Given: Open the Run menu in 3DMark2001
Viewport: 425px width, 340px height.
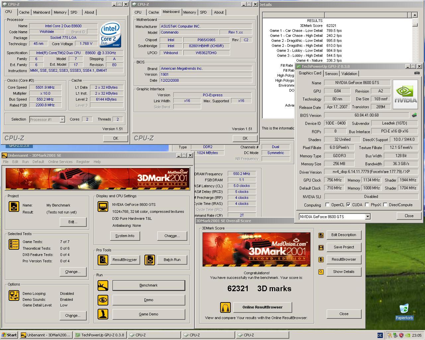Looking at the screenshot, I should tap(25, 162).
